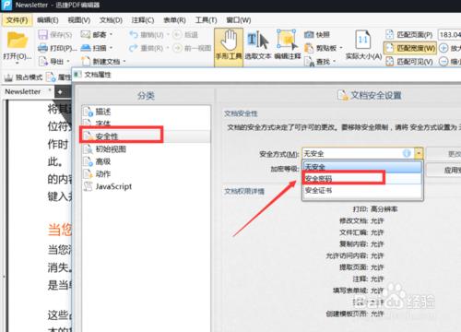This screenshot has width=461, height=332.
Task: Select the 手形工具 hand tool
Action: pos(229,47)
